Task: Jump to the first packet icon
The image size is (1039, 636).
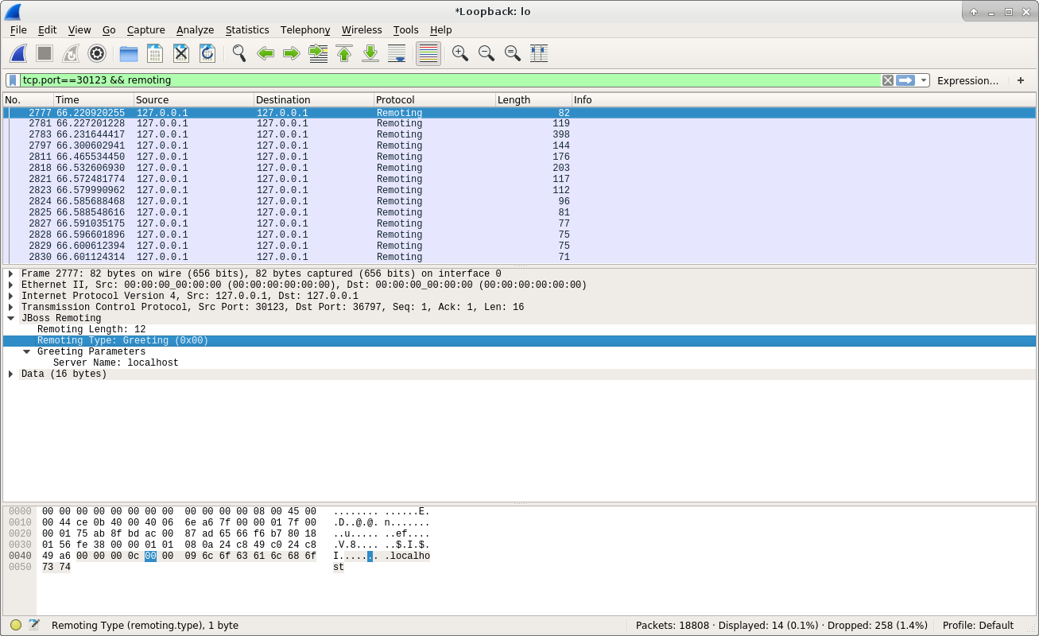Action: 344,53
